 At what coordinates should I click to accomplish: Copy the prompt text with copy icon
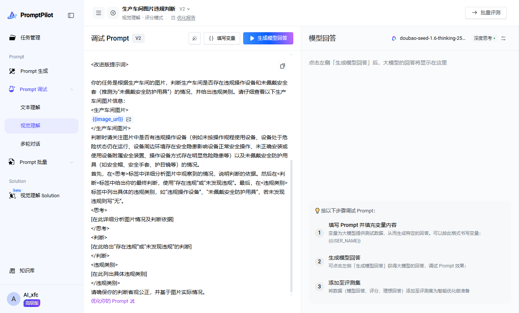coord(282,66)
